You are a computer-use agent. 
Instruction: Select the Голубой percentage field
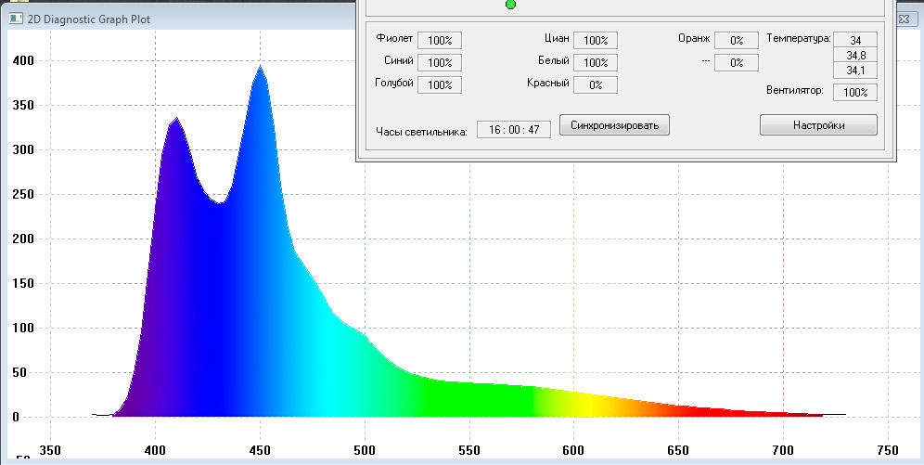point(440,84)
